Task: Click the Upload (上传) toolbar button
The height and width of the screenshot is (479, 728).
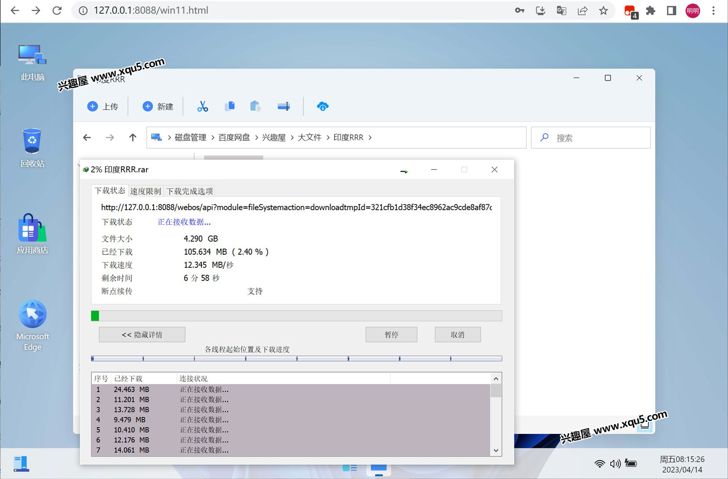Action: [102, 106]
